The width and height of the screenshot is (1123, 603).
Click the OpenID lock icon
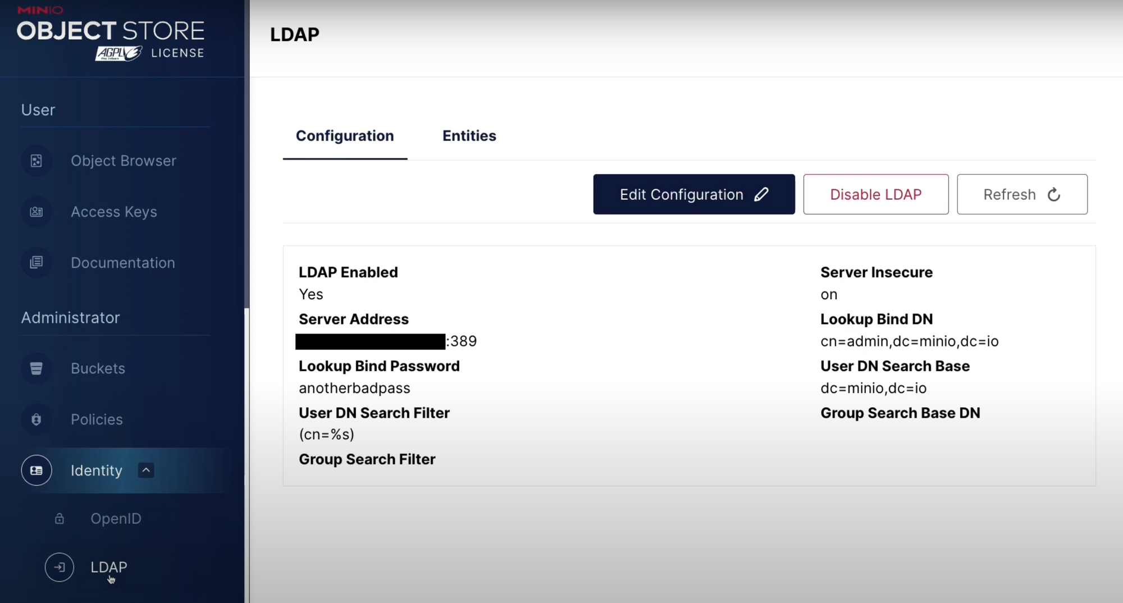pos(60,519)
